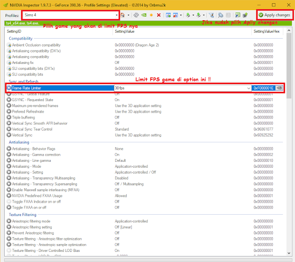Select the Ambient Occlusion compatibility row
The width and height of the screenshot is (295, 262).
(x=144, y=45)
